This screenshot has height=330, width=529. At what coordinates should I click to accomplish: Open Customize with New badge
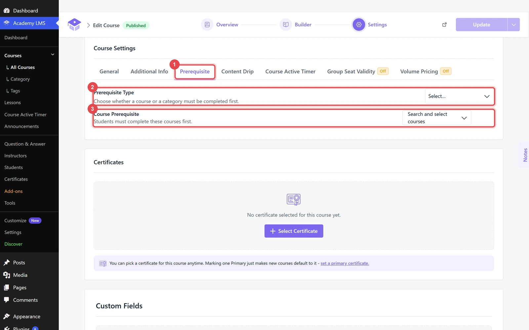click(23, 221)
